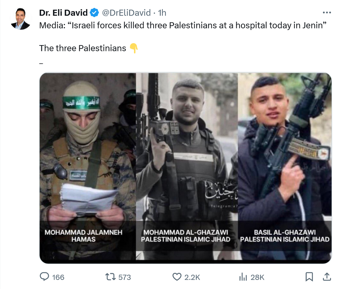Click the repost arrows icon
The height and width of the screenshot is (289, 341).
point(110,277)
